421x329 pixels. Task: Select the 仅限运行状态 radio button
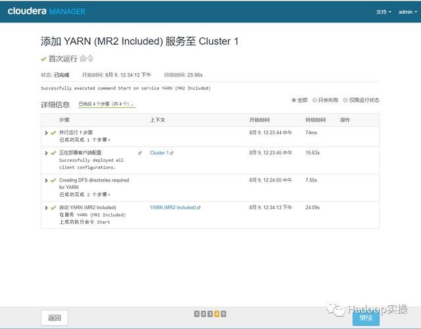click(345, 100)
